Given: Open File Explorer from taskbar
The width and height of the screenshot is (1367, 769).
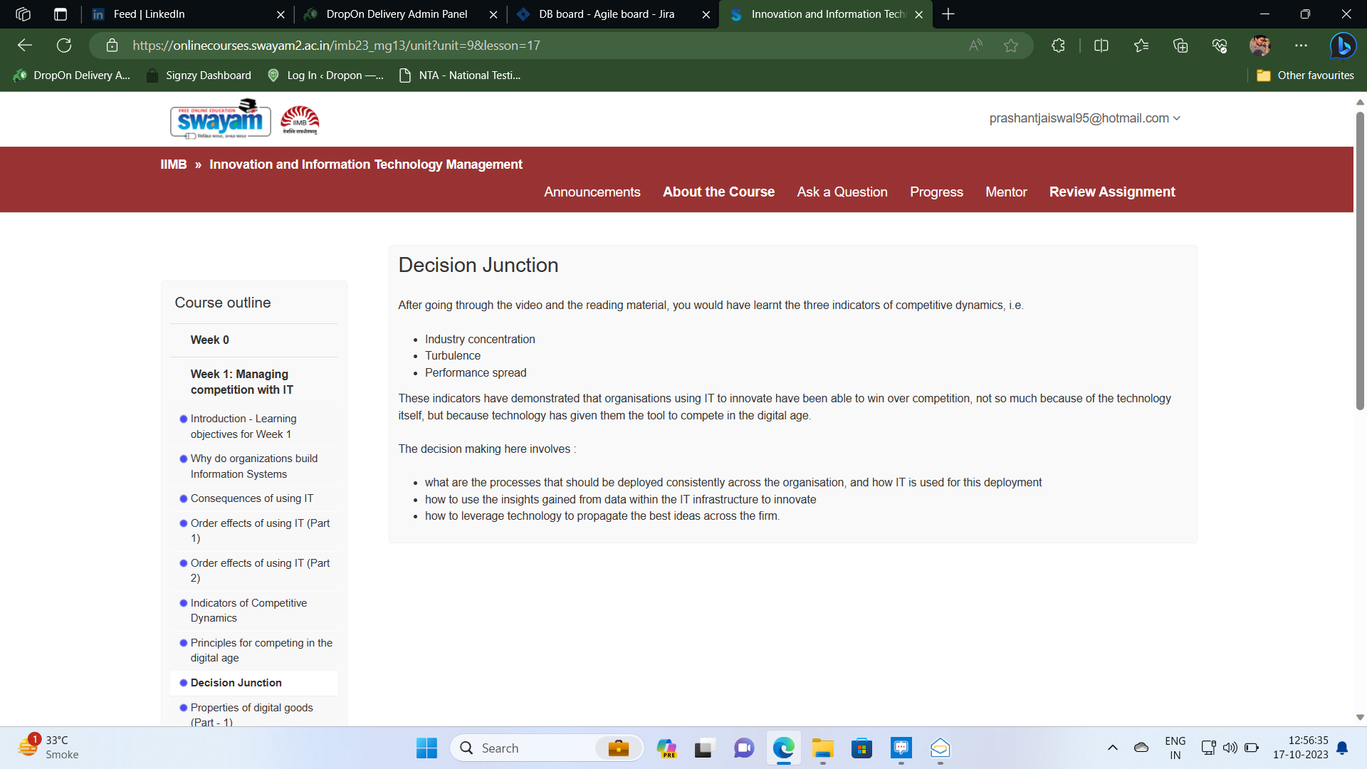Looking at the screenshot, I should click(822, 748).
